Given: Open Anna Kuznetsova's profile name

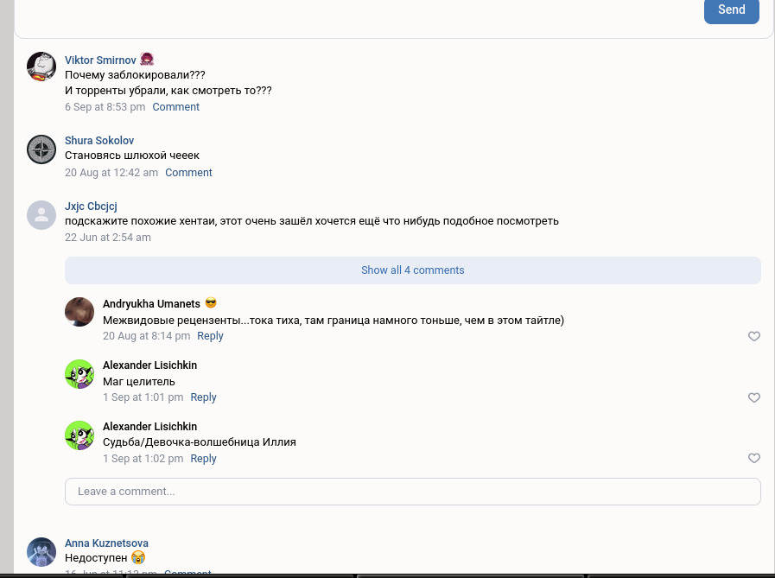Looking at the screenshot, I should tap(106, 543).
